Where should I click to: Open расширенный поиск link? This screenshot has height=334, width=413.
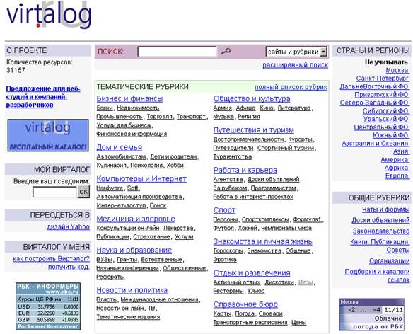point(296,65)
